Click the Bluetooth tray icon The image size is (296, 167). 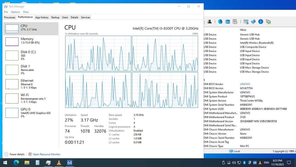pyautogui.click(x=244, y=163)
